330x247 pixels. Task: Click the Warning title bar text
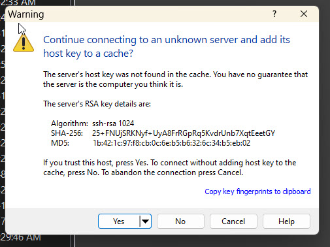(x=26, y=14)
